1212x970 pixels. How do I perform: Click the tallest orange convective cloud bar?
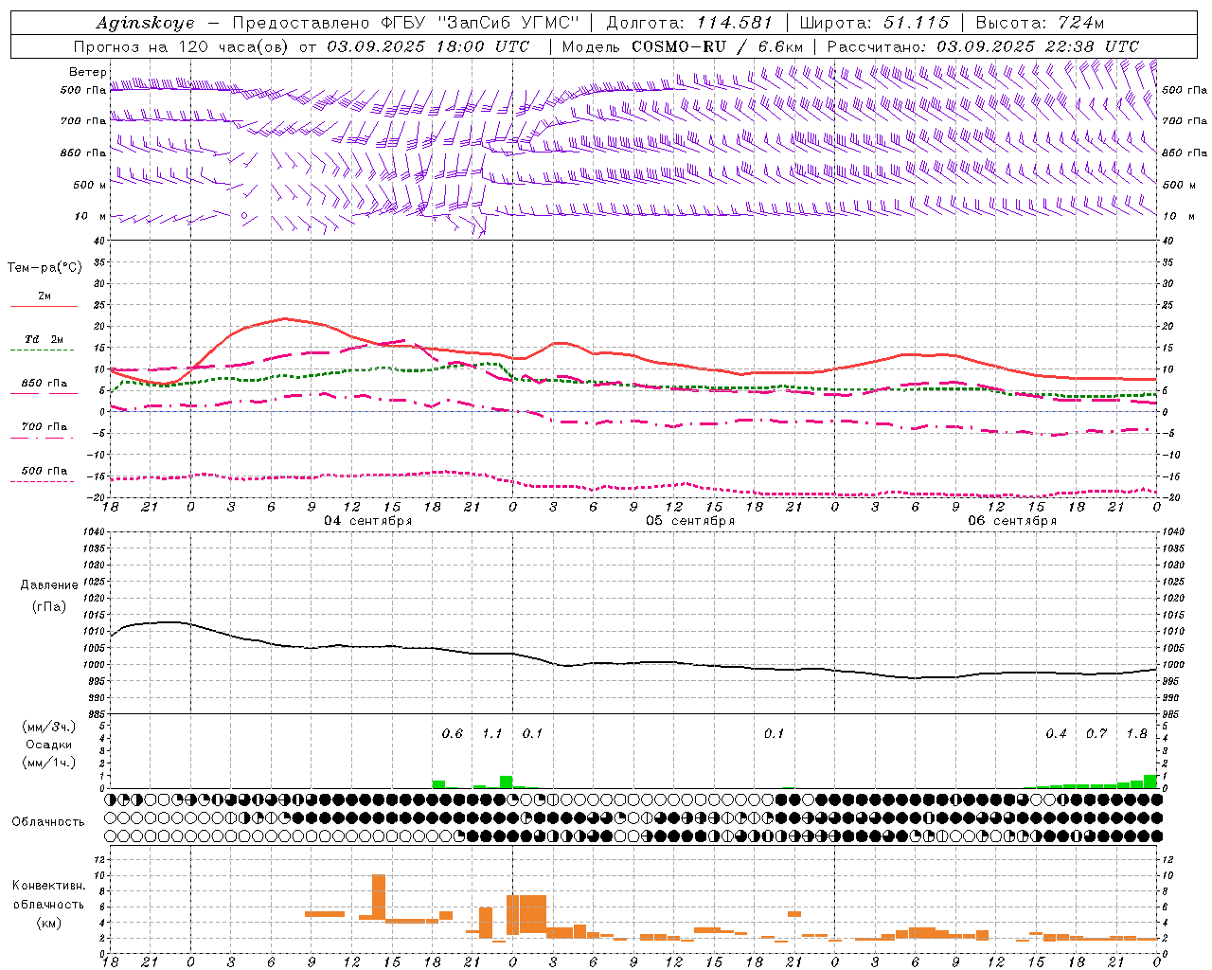tap(379, 897)
